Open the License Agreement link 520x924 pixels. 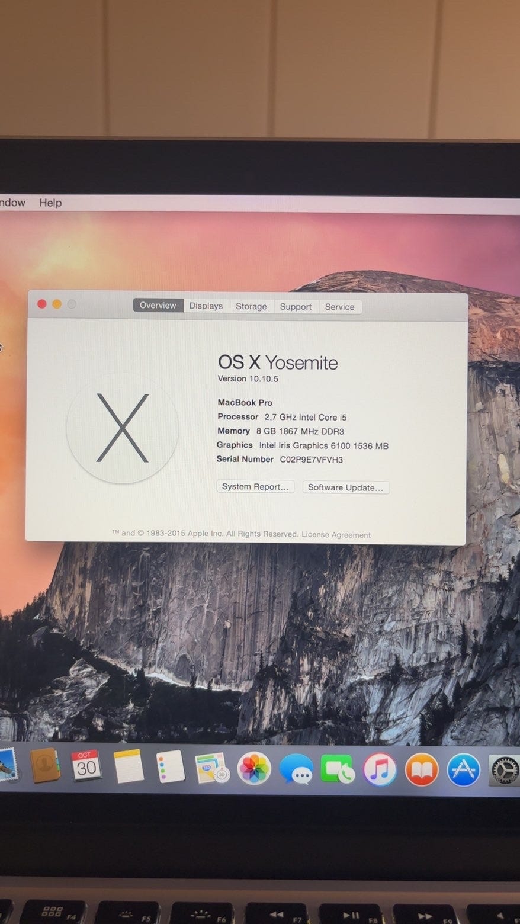click(x=336, y=535)
